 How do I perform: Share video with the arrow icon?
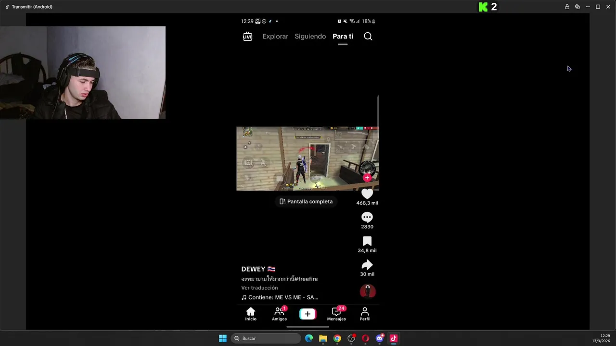[367, 265]
